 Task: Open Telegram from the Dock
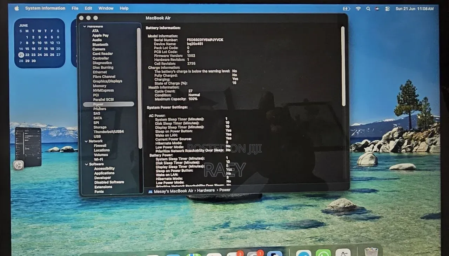pos(303,253)
